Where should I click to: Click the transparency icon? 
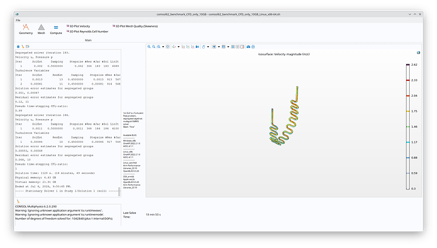223,47
